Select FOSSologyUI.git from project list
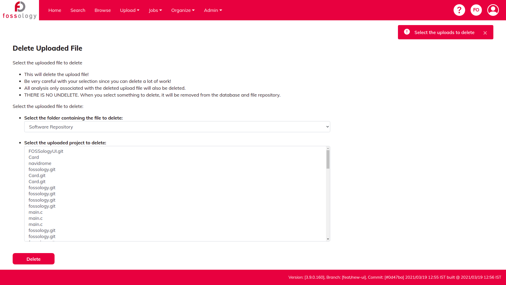 [46, 151]
